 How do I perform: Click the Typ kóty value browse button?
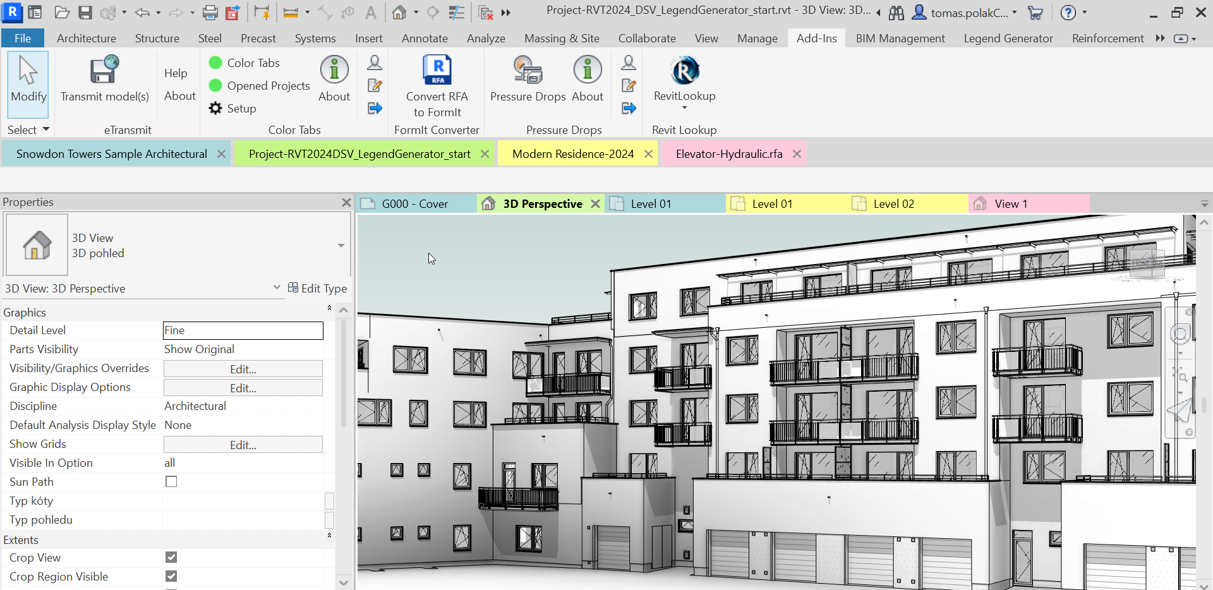(x=329, y=501)
